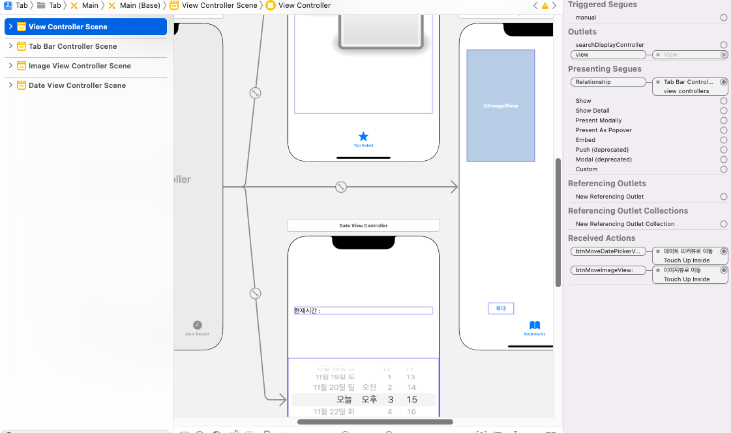Click the Show Detail segue circle
This screenshot has width=731, height=433.
(x=724, y=111)
